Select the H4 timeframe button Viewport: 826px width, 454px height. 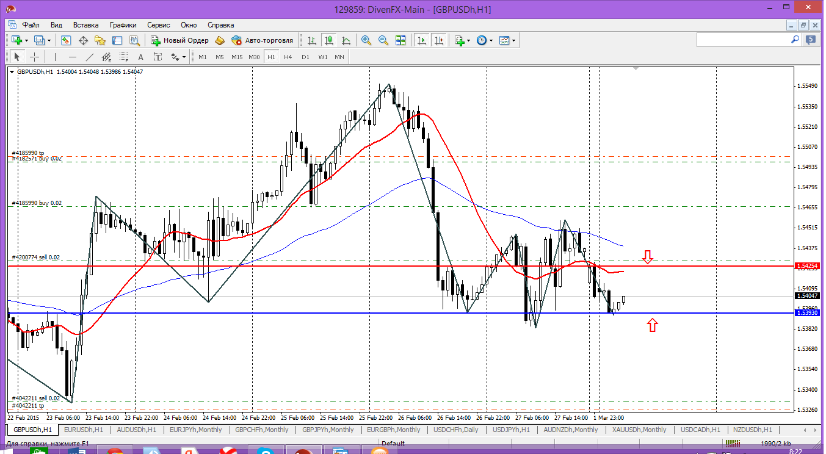[288, 57]
